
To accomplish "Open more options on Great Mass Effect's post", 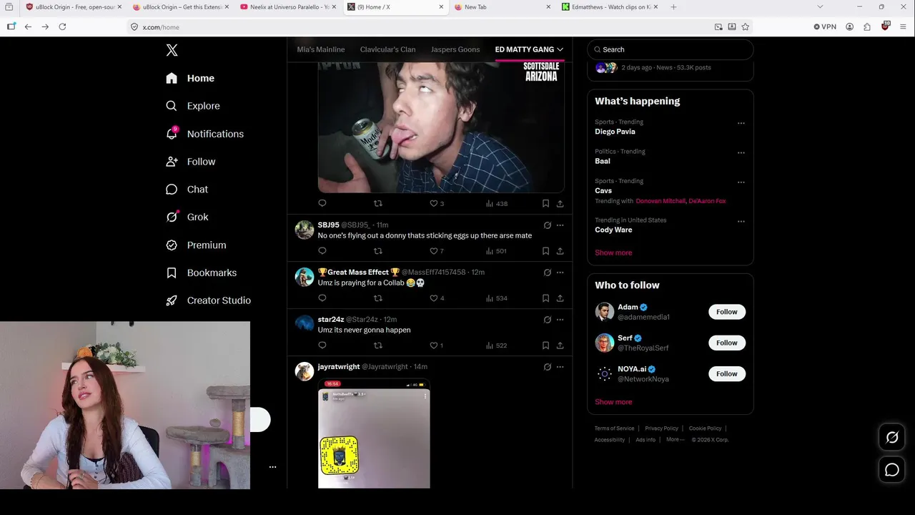I will (x=560, y=273).
